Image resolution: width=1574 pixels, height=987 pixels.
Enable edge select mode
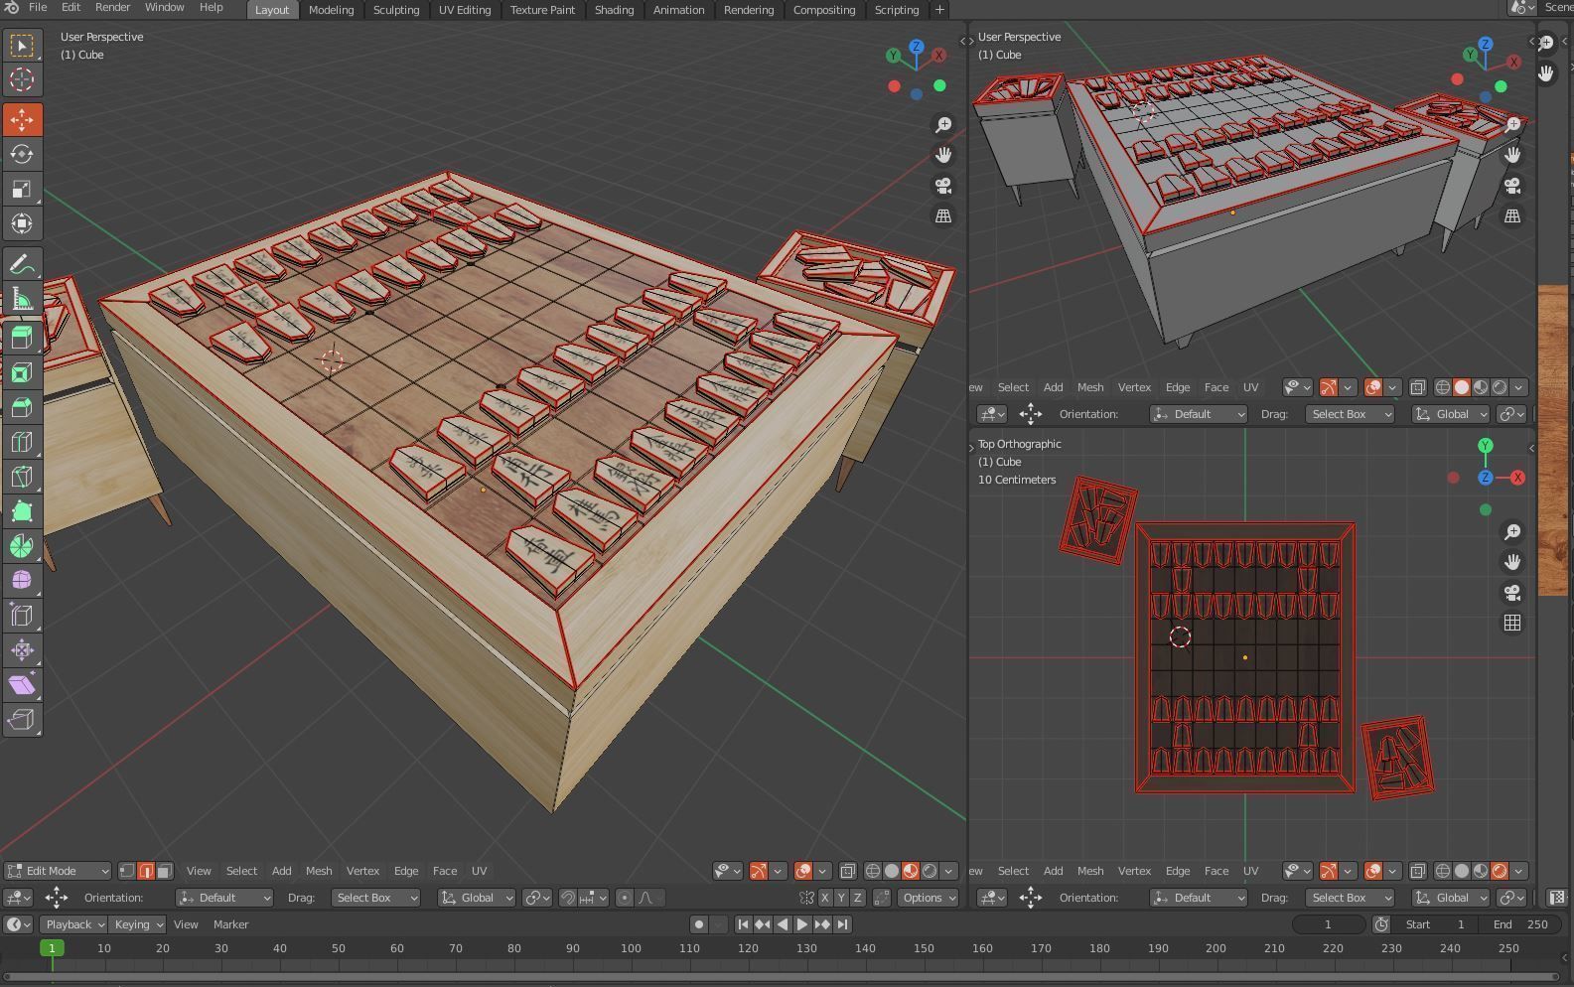pyautogui.click(x=146, y=871)
